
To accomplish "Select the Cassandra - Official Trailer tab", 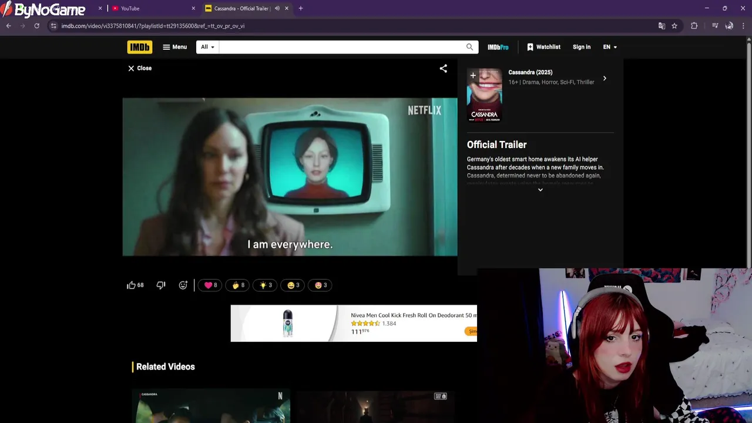I will (x=241, y=8).
